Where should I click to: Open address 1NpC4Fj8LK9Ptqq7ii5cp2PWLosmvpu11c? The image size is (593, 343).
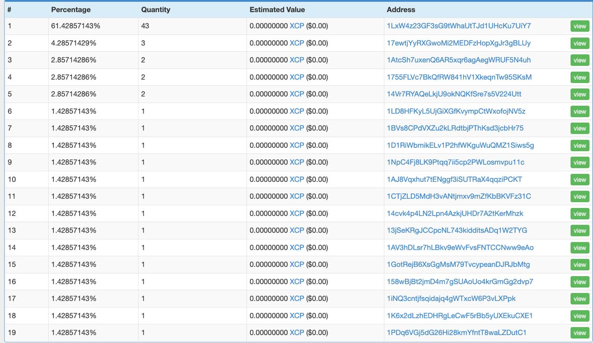coord(455,162)
